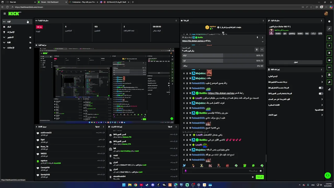The width and height of the screenshot is (334, 188).
Task: Toggle emote-only chat switch
Action: 321,93
